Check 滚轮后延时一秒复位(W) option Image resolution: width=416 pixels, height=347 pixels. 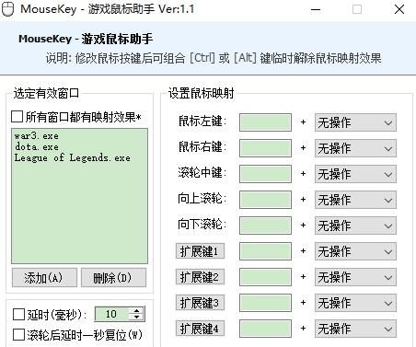[x=18, y=335]
